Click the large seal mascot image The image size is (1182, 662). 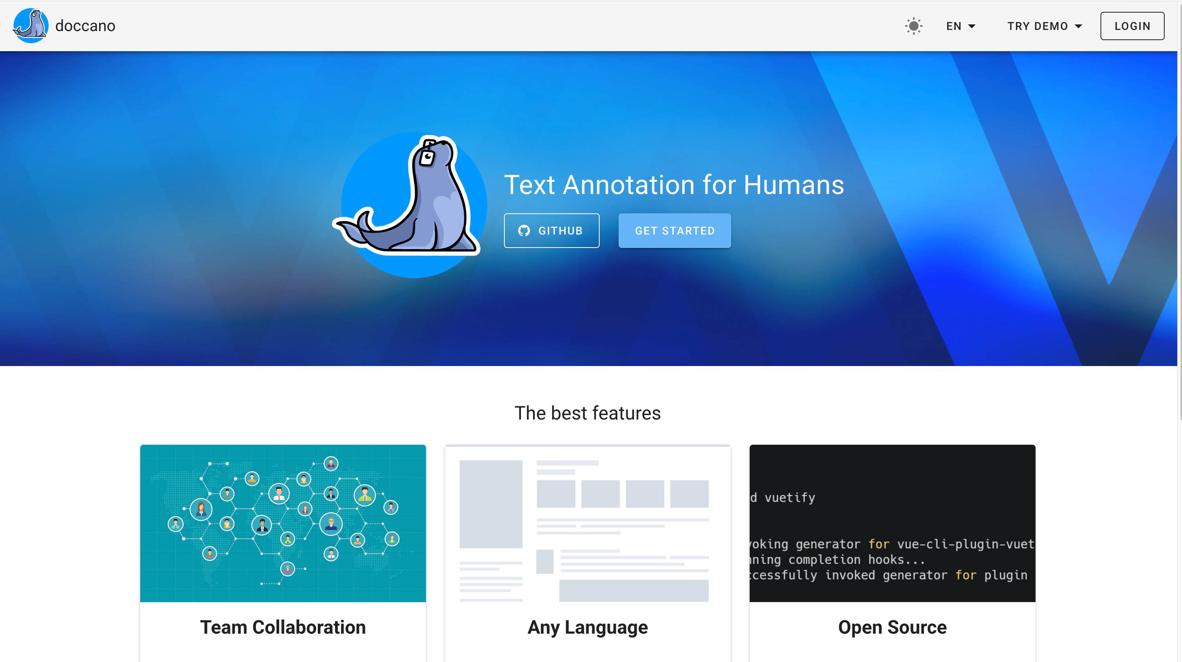(x=409, y=205)
